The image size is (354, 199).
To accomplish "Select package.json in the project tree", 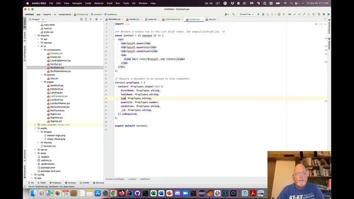I will (48, 167).
